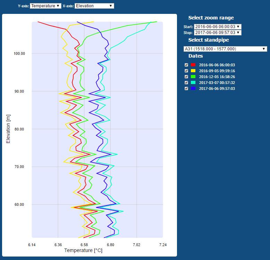Screen dimensions: 270x260
Task: Click the Elevation [m] axis title
Action: pyautogui.click(x=8, y=129)
